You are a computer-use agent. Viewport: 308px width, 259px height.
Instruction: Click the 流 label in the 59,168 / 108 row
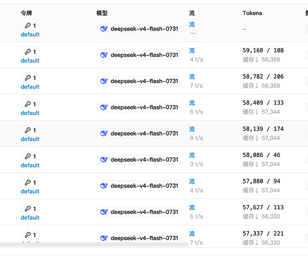(192, 51)
